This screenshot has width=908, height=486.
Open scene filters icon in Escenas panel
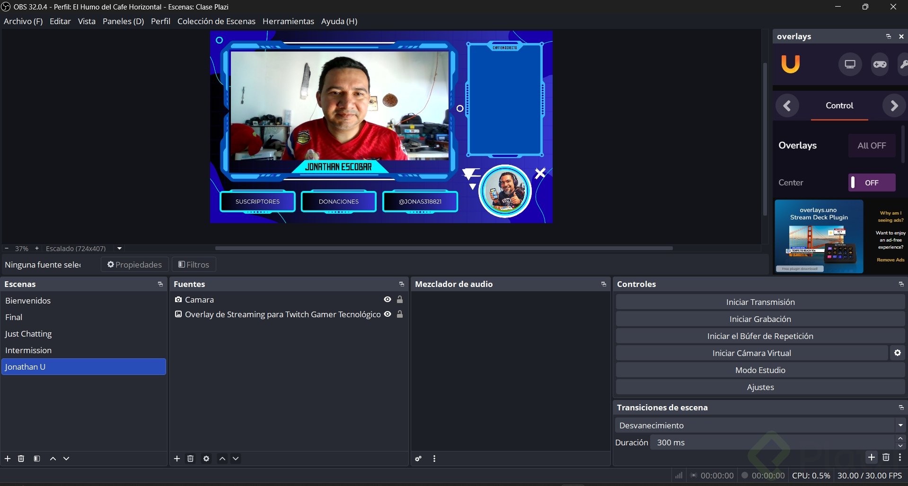pyautogui.click(x=37, y=459)
